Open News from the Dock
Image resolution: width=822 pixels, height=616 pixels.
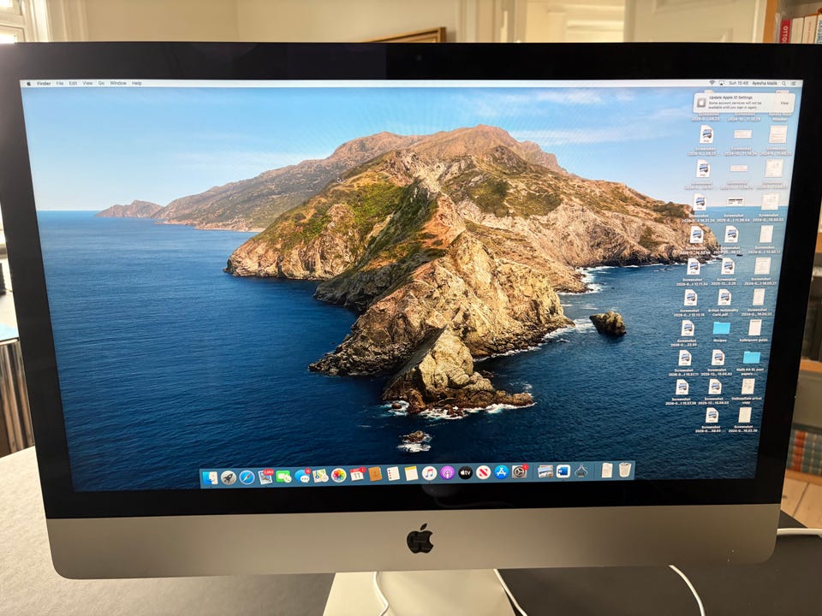click(x=483, y=472)
